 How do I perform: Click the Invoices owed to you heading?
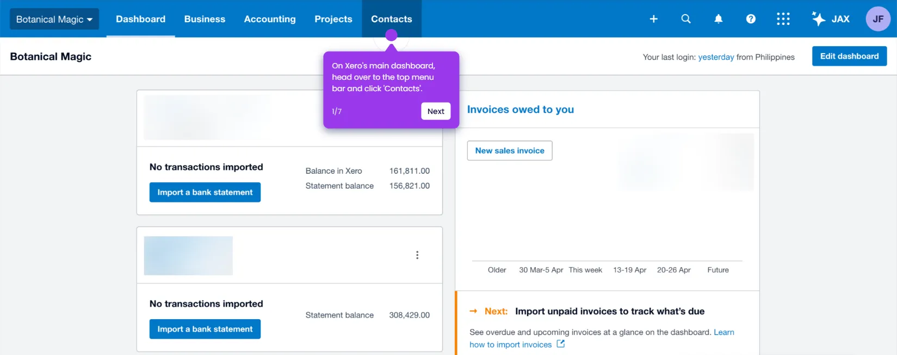click(521, 110)
